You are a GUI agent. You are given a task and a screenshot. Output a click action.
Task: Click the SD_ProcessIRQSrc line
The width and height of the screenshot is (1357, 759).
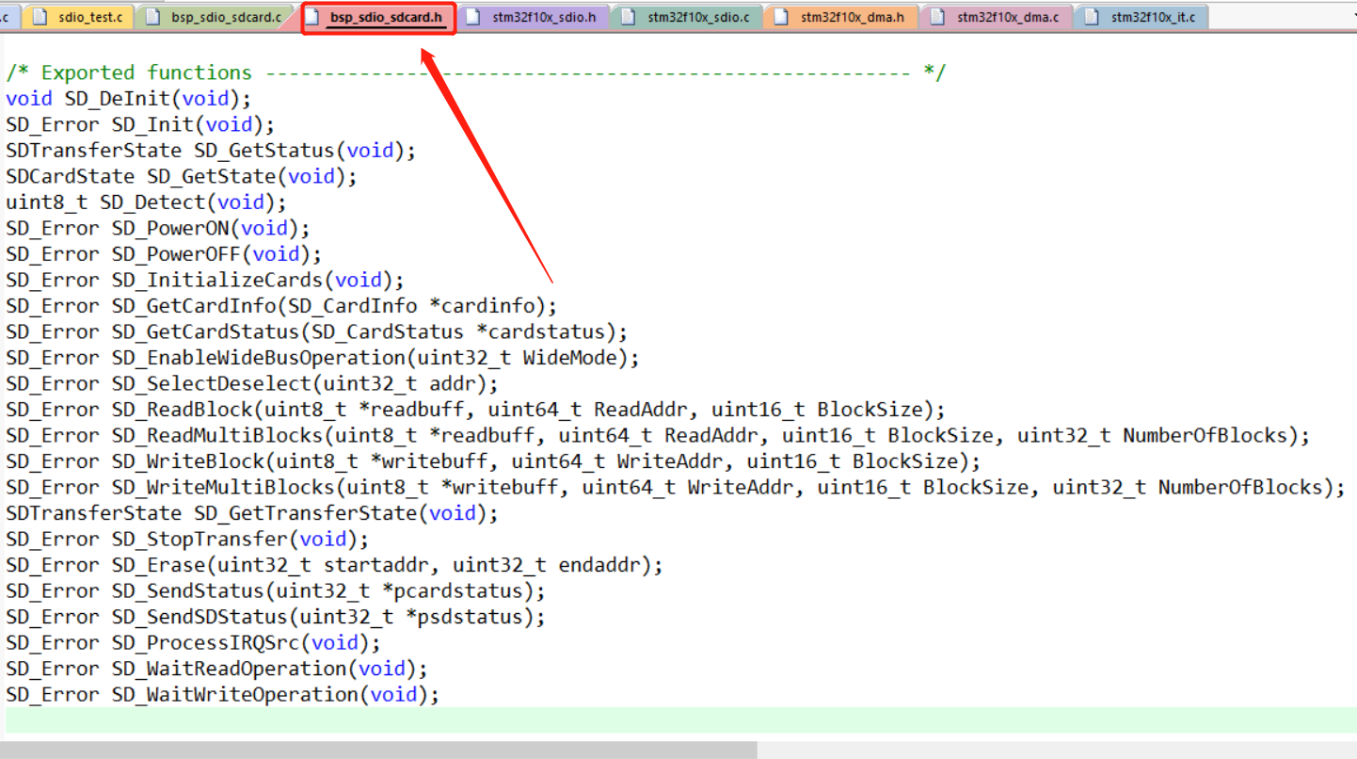pyautogui.click(x=193, y=642)
